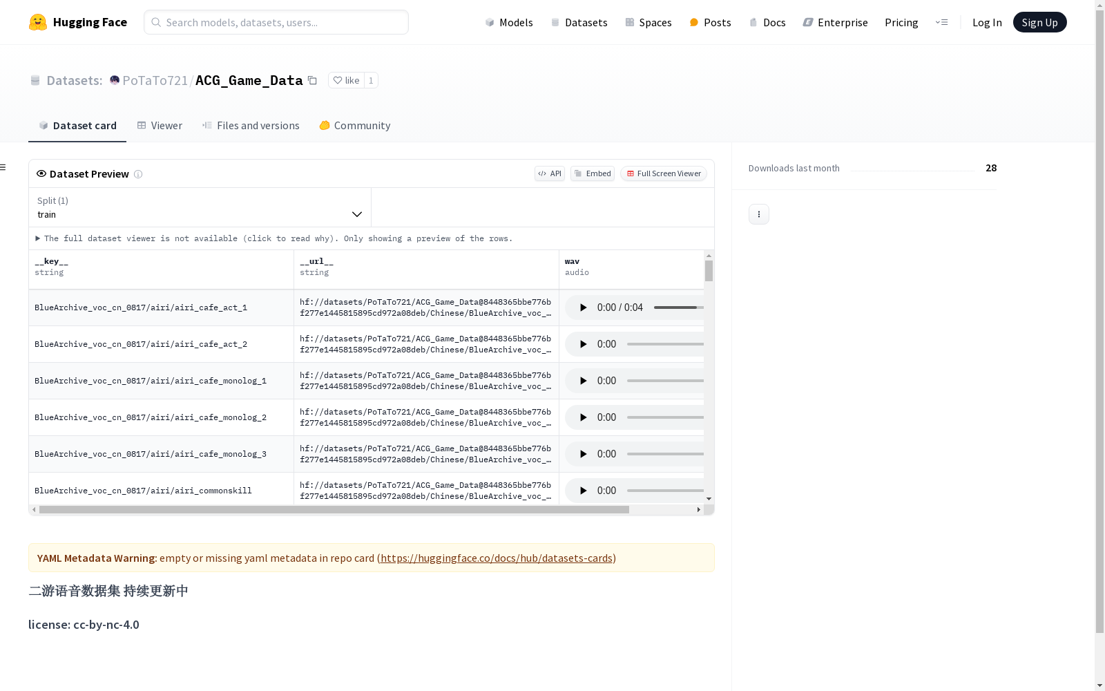1105x691 pixels.
Task: Seek in the airi_cafe_monolog_1 audio slider
Action: 665,381
